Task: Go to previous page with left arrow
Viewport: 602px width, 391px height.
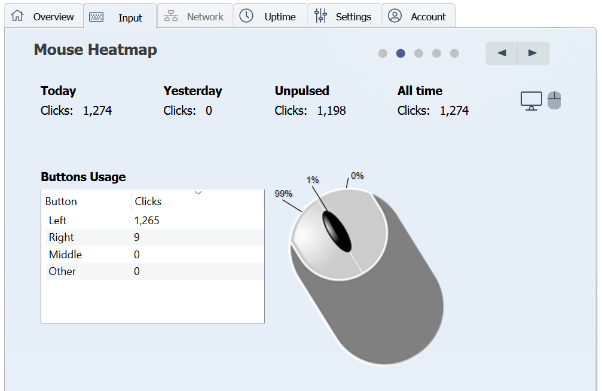Action: pyautogui.click(x=502, y=53)
